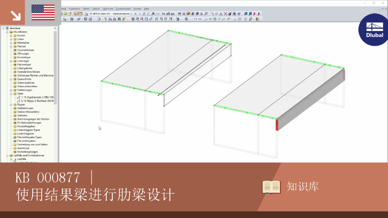Expand the Knoten tree node
This screenshot has height=218, width=388.
tap(11, 36)
